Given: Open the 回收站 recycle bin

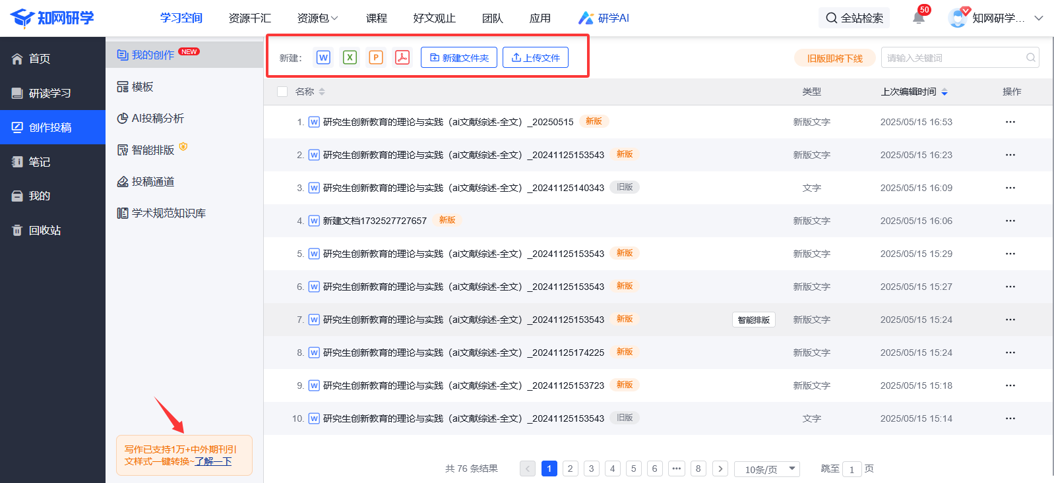Looking at the screenshot, I should [45, 230].
